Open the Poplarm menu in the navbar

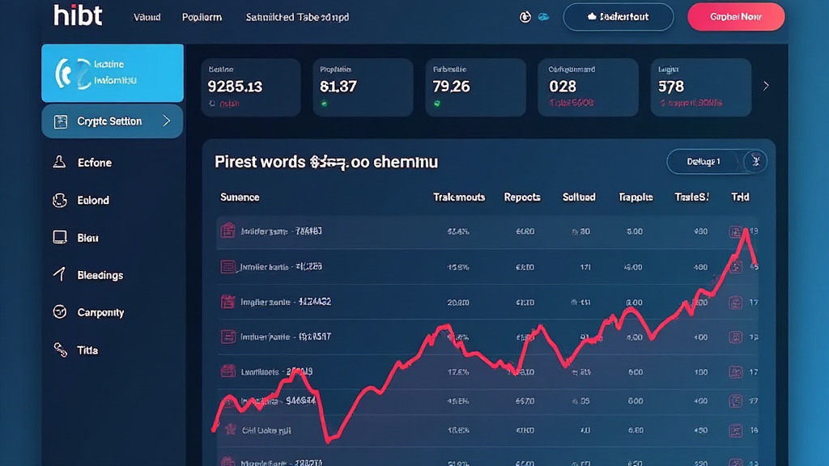(x=202, y=17)
